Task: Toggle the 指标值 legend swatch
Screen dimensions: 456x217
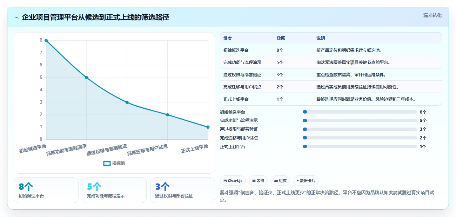Action: [107, 163]
